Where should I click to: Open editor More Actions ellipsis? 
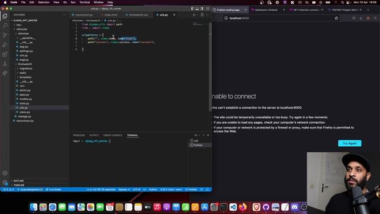[207, 15]
